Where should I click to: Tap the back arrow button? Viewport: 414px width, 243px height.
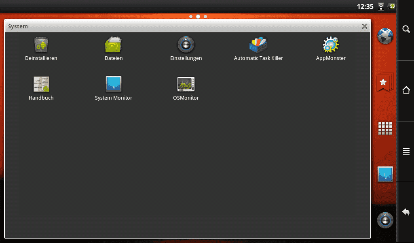[406, 212]
